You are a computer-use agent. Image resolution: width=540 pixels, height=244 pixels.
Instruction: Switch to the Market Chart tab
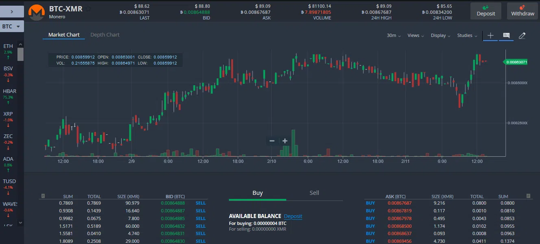[64, 35]
